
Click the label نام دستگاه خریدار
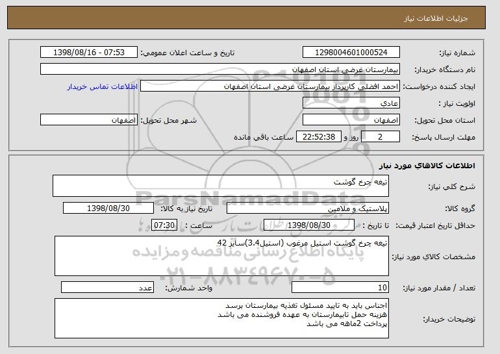point(445,70)
